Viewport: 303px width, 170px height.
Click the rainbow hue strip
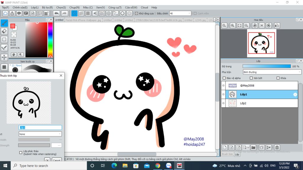50,40
